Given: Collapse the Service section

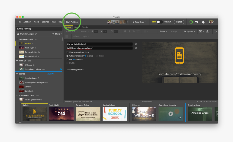Looking at the screenshot, I should (x=17, y=74).
